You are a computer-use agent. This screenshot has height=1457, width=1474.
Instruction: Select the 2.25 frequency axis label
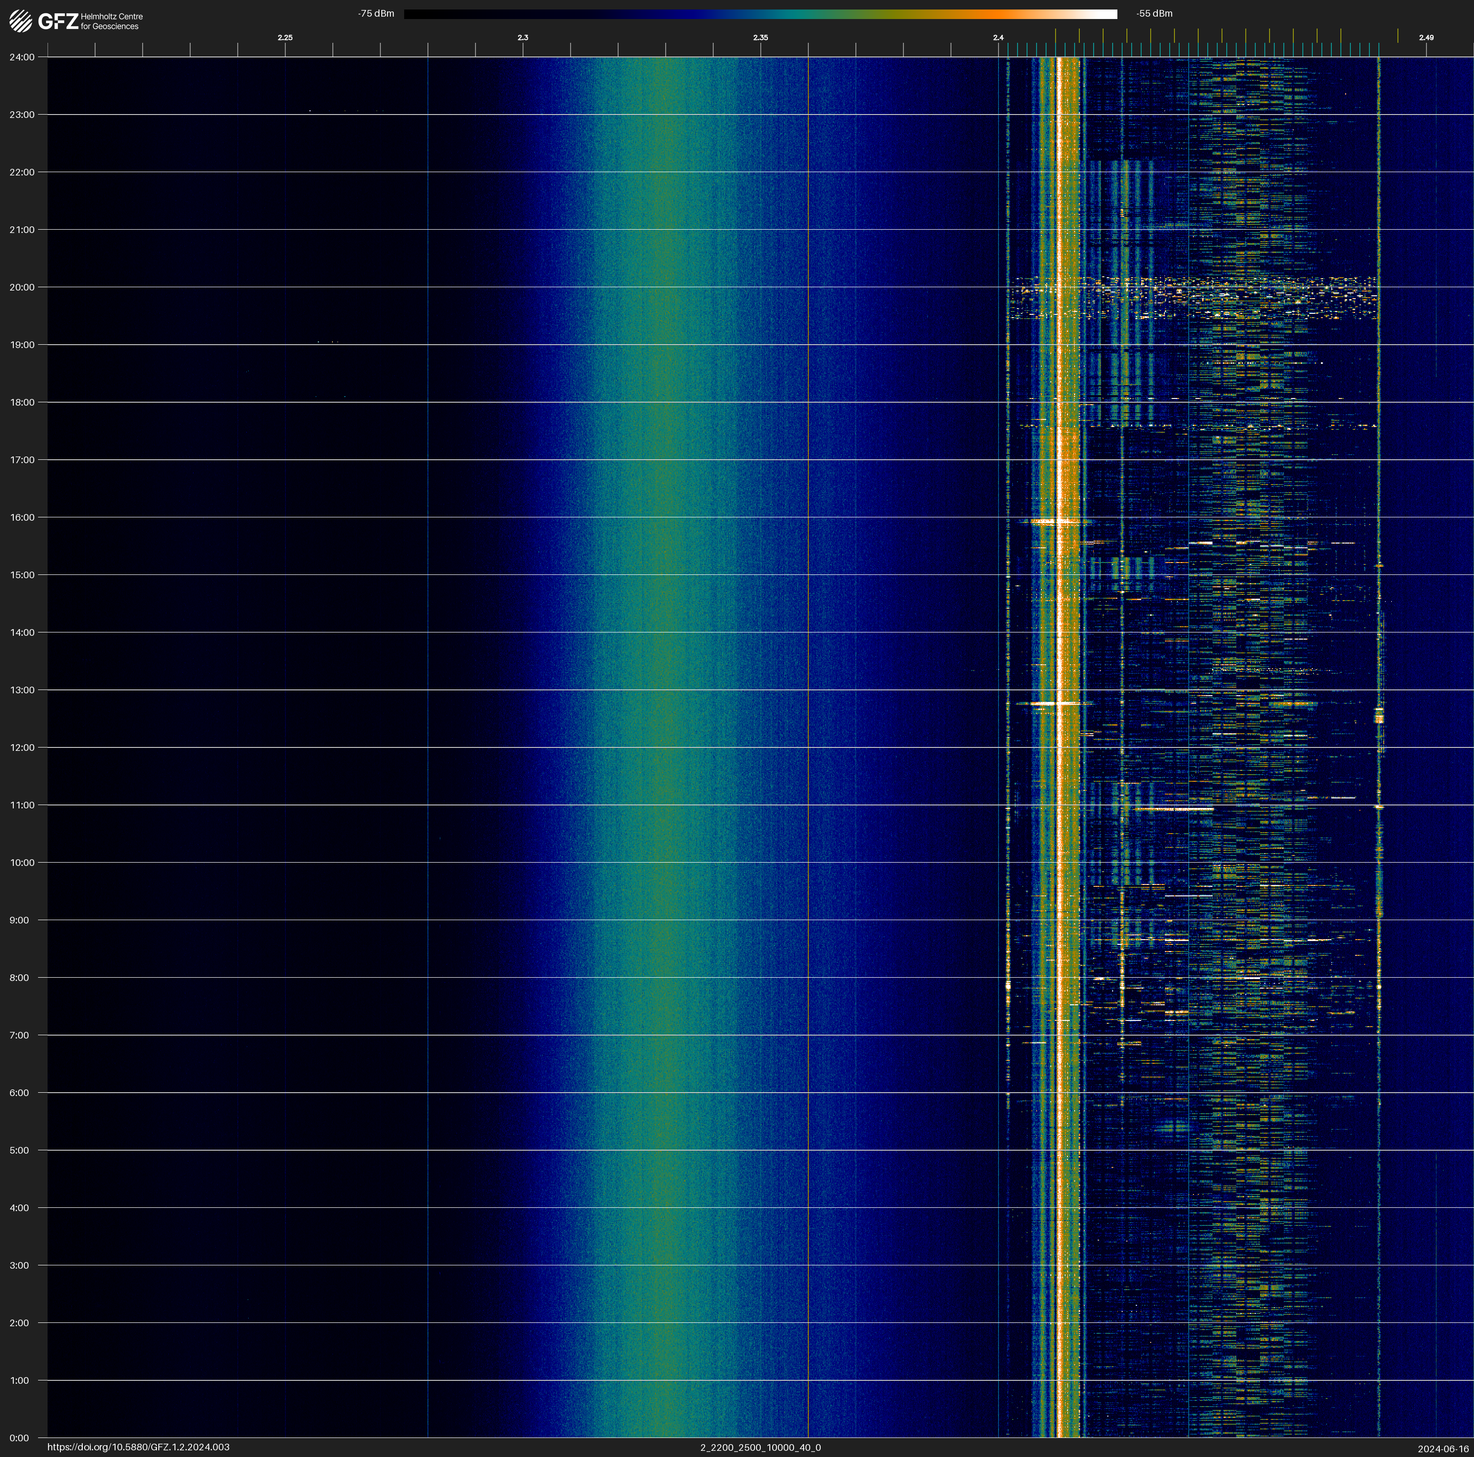284,38
